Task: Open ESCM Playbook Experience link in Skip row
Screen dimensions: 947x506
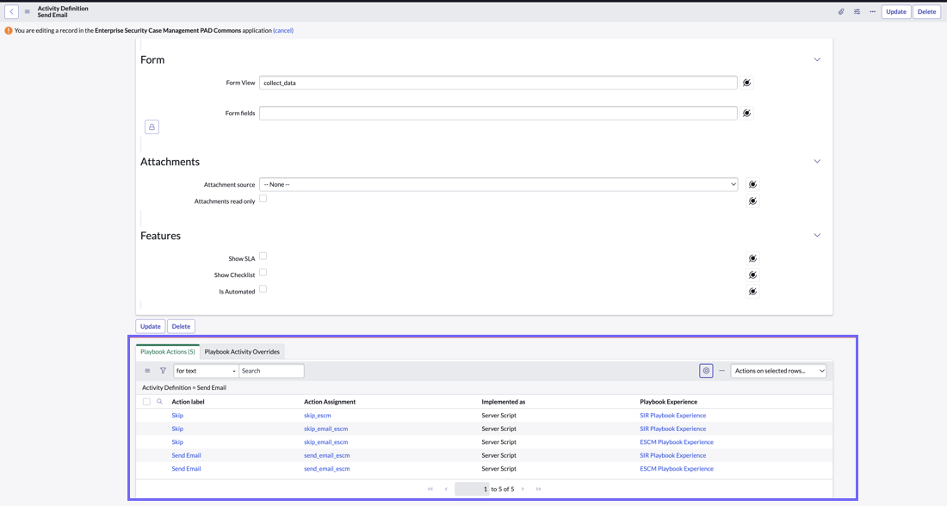Action: coord(677,442)
